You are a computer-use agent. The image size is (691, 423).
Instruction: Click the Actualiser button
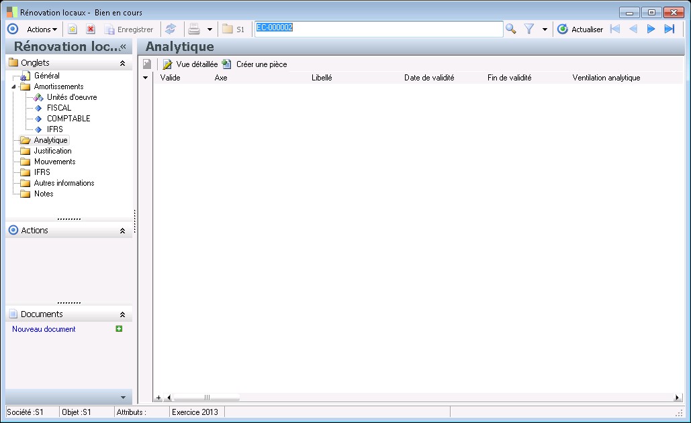click(x=580, y=29)
